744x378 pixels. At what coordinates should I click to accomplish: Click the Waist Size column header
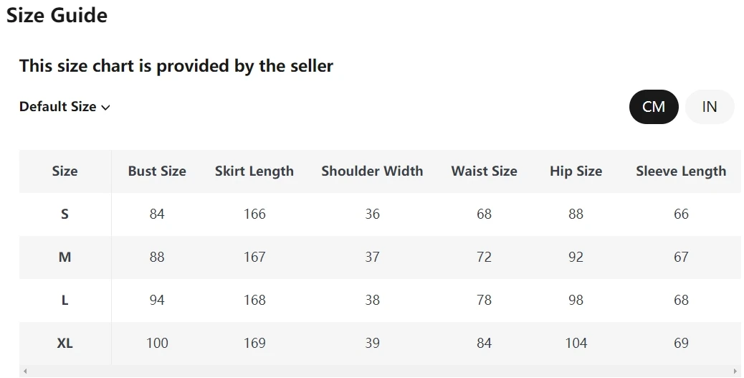click(484, 171)
